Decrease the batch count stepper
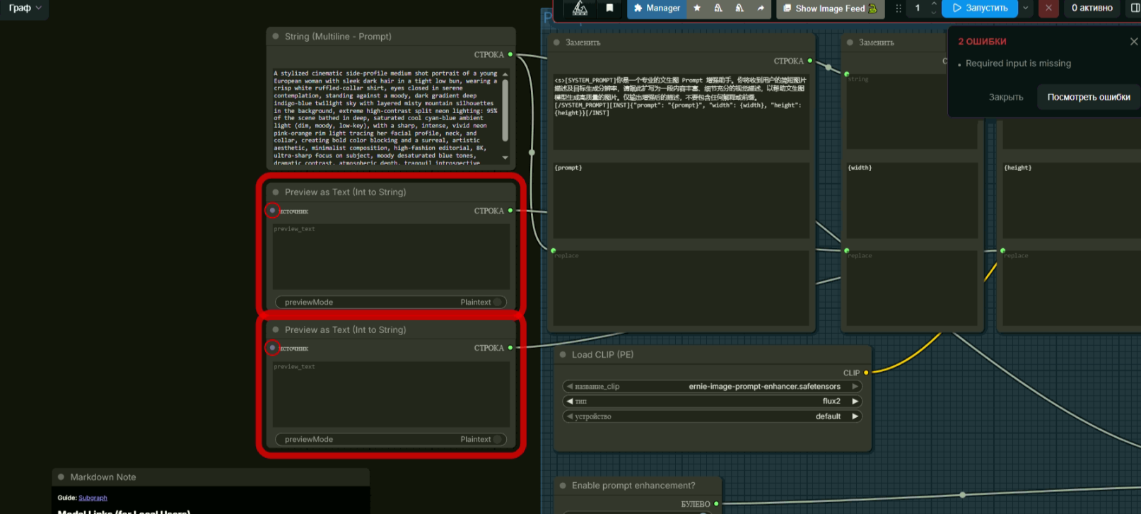1141x514 pixels. tap(934, 13)
